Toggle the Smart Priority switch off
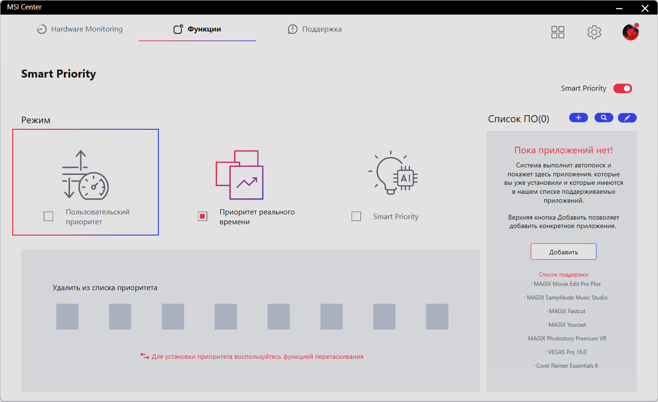The height and width of the screenshot is (402, 658). click(x=623, y=88)
